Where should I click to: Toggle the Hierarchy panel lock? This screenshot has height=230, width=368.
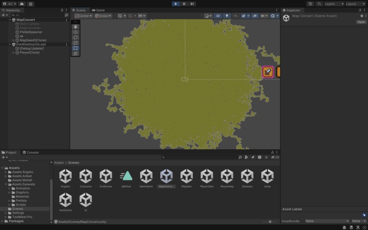coord(62,10)
